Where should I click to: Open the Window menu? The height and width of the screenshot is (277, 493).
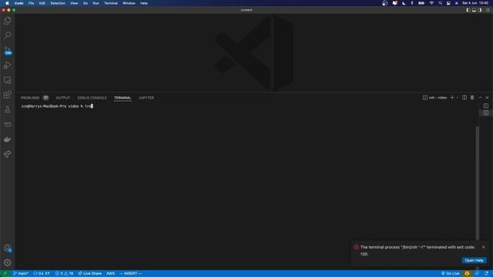[129, 3]
